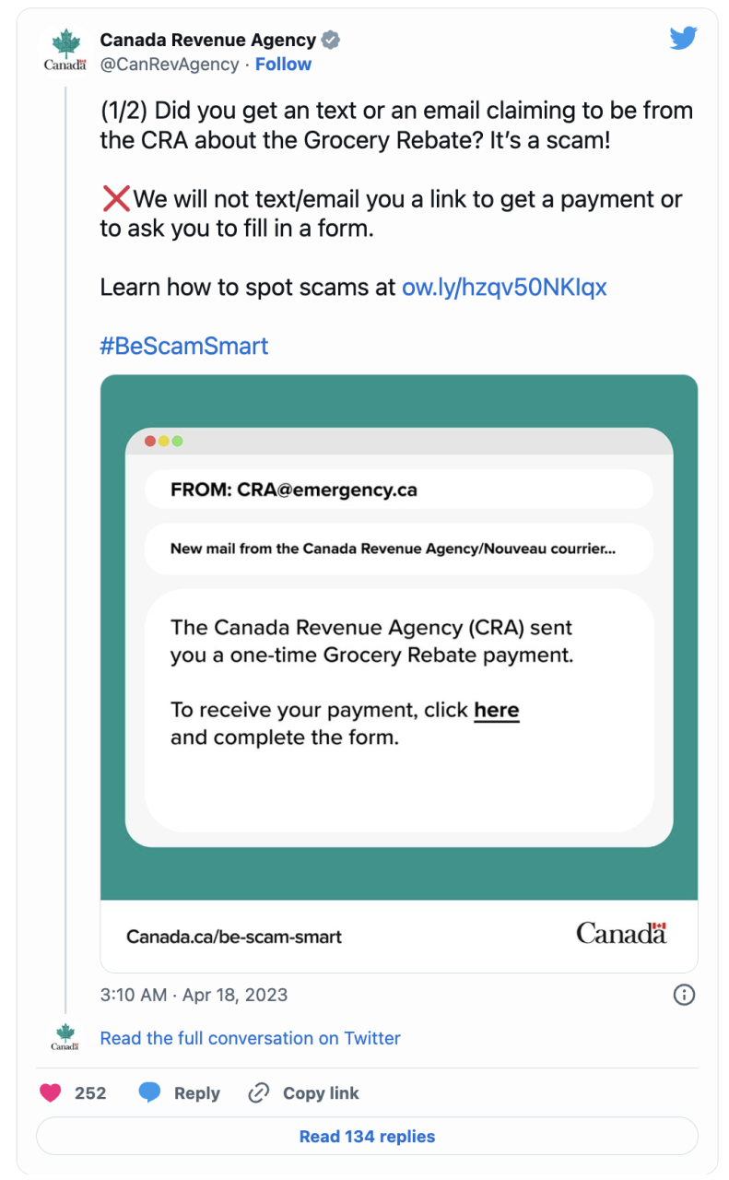
Task: Click Read the full conversation on Twitter
Action: point(251,1038)
